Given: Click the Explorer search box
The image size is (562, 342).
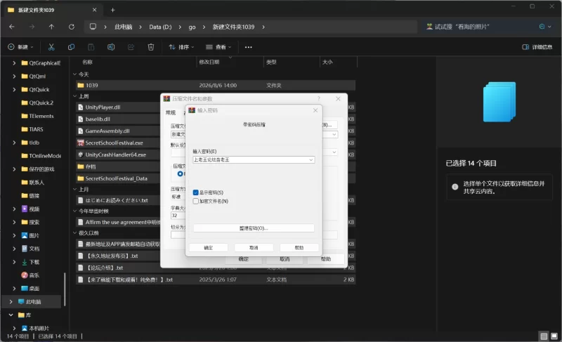Looking at the screenshot, I should tap(481, 27).
